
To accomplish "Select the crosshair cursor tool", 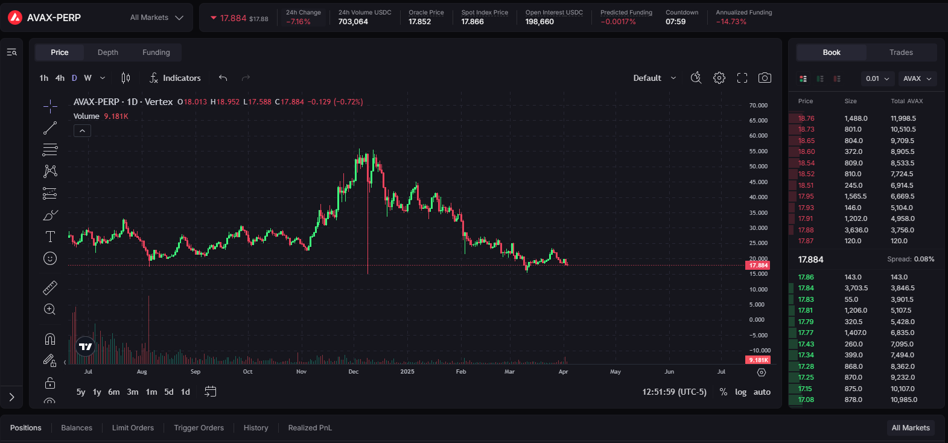I will click(50, 107).
